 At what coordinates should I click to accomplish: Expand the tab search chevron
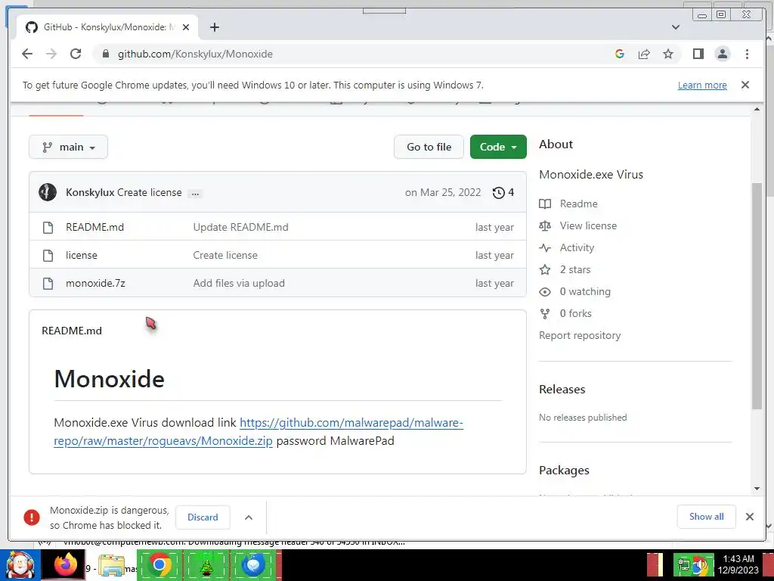[x=675, y=27]
